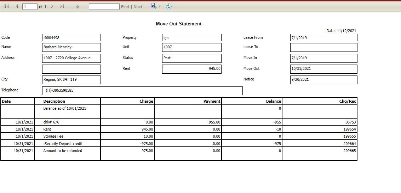Image resolution: width=401 pixels, height=193 pixels.
Task: Click the Move Out Statement title
Action: click(x=179, y=24)
